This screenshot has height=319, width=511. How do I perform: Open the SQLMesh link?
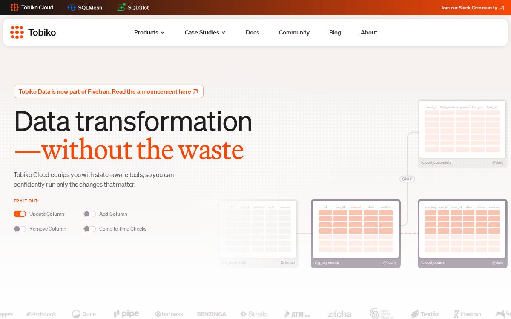tap(85, 7)
